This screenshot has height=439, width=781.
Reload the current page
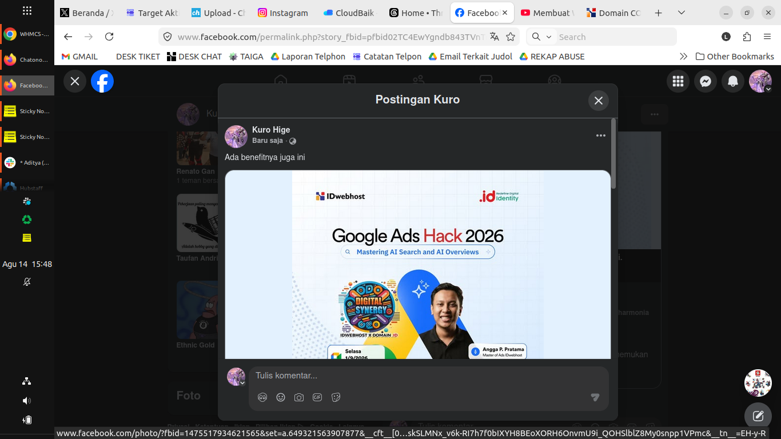(x=109, y=37)
